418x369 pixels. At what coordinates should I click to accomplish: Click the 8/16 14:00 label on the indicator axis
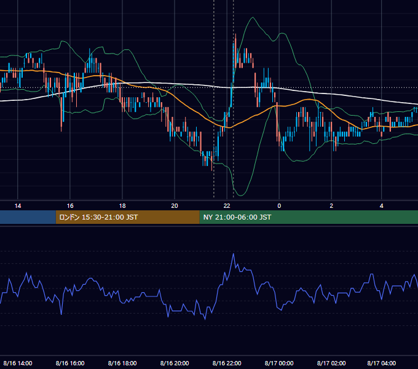18,363
